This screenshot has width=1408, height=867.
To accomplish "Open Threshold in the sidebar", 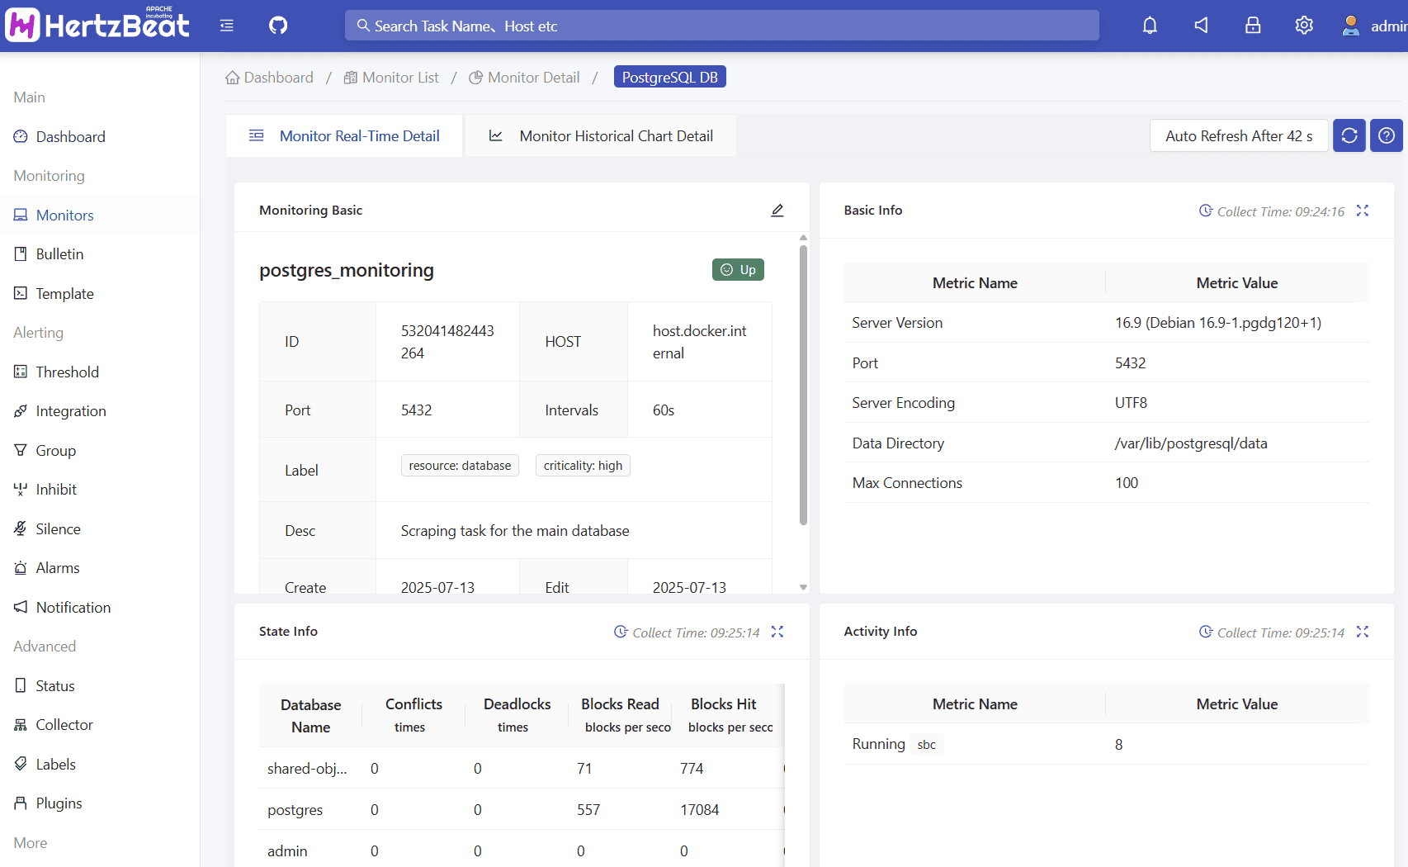I will 100,372.
